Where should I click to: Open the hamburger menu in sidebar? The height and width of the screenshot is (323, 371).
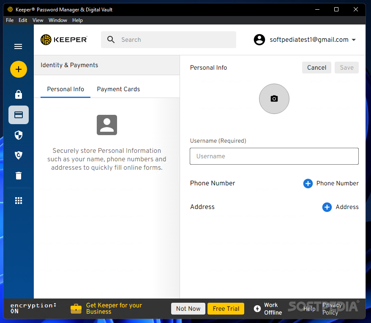pyautogui.click(x=18, y=46)
